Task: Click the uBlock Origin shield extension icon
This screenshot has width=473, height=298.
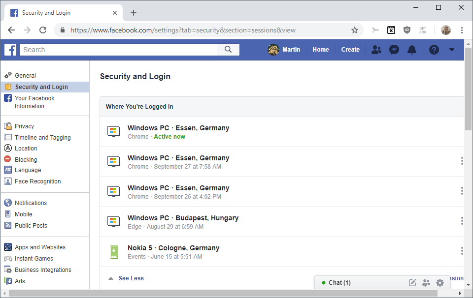Action: pos(407,30)
